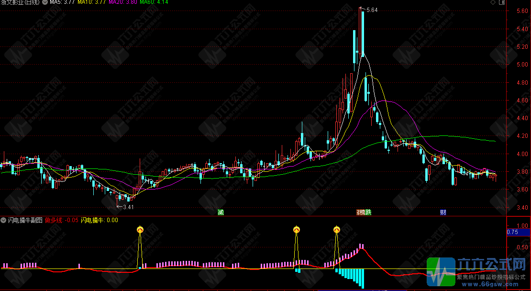
Task: Select the 做多线 indicator label
Action: tap(61, 220)
